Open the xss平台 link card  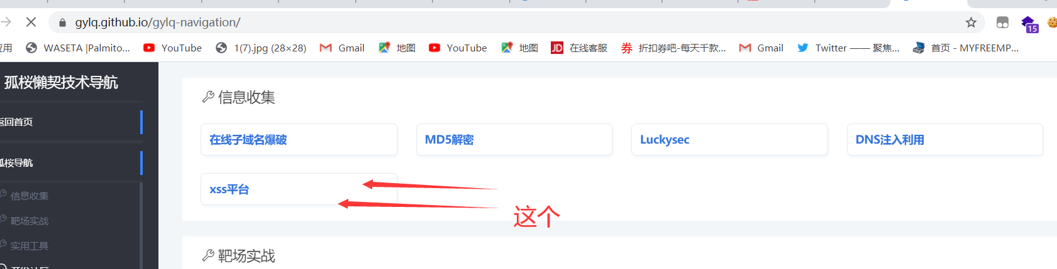299,189
